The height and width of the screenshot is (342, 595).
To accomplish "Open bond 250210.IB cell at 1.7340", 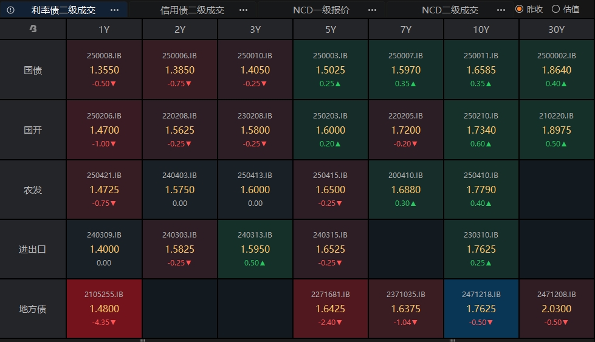I will click(x=481, y=129).
